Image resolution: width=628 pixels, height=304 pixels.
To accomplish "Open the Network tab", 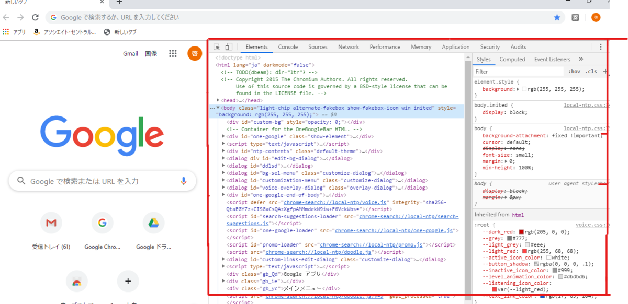I will [x=349, y=47].
